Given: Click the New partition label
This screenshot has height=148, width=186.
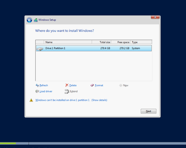Looking at the screenshot, I should pos(126,85).
